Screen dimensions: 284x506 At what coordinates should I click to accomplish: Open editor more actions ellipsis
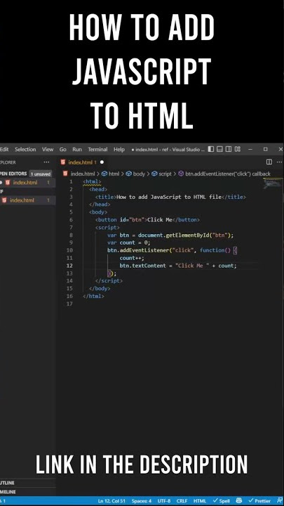coord(279,162)
